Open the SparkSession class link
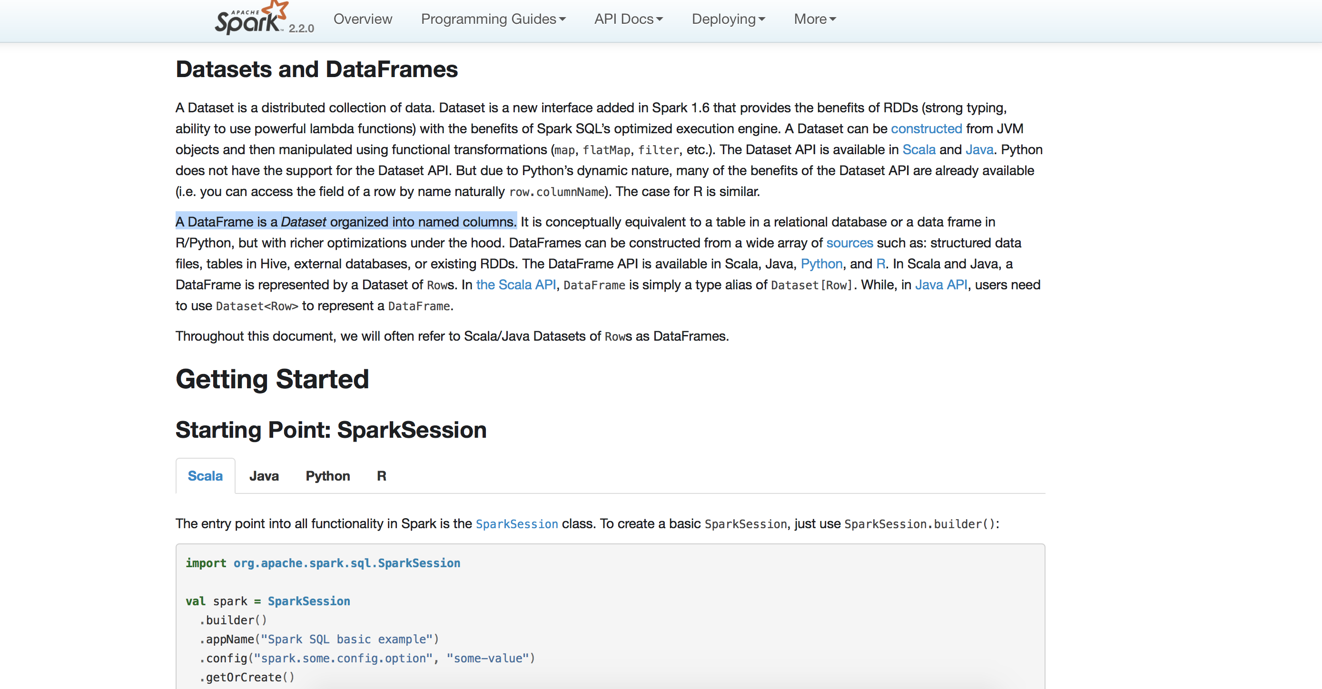The height and width of the screenshot is (689, 1322). [516, 524]
